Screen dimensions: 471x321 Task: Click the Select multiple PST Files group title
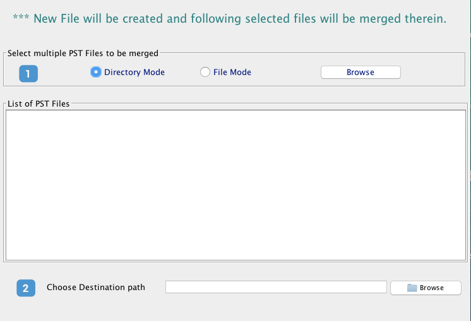pyautogui.click(x=83, y=54)
